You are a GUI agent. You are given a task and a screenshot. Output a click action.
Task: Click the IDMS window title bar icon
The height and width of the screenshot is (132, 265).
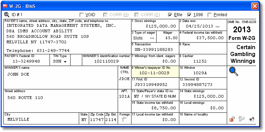(x=5, y=6)
